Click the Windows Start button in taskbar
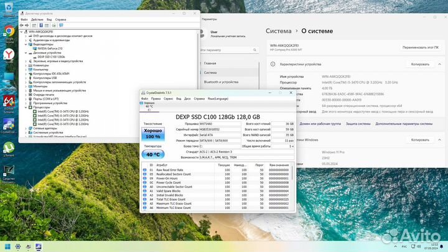The height and width of the screenshot is (252, 448). (x=7, y=246)
